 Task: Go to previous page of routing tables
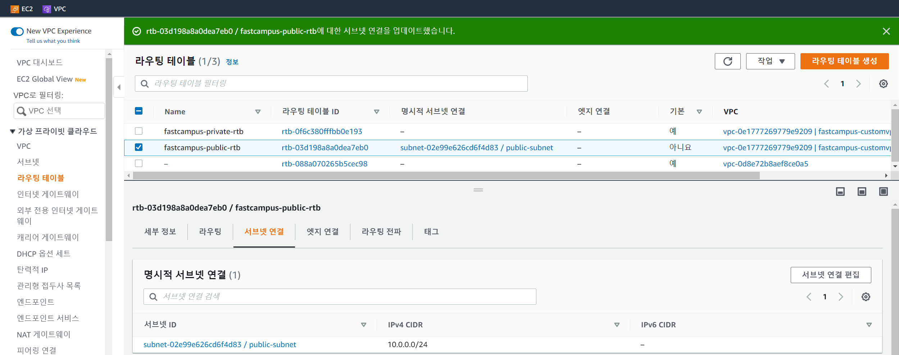[826, 84]
